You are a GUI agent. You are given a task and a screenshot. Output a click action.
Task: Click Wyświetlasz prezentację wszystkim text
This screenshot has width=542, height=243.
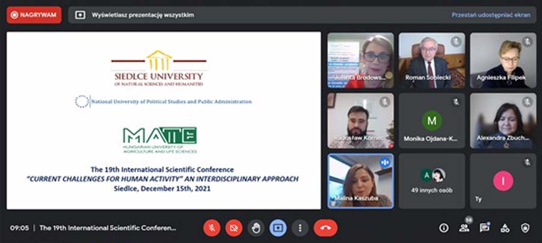(x=143, y=15)
